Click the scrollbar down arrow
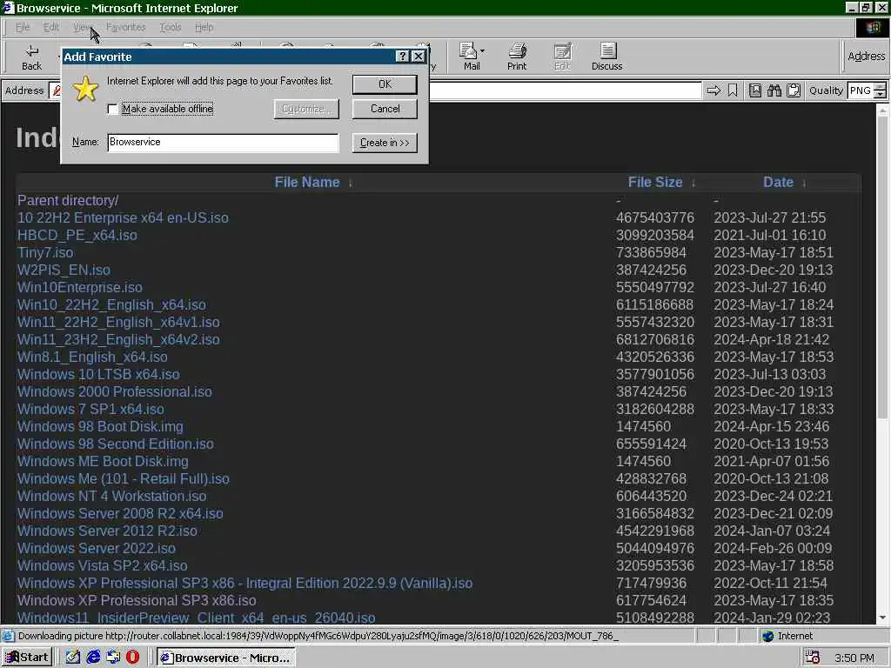 point(882,618)
